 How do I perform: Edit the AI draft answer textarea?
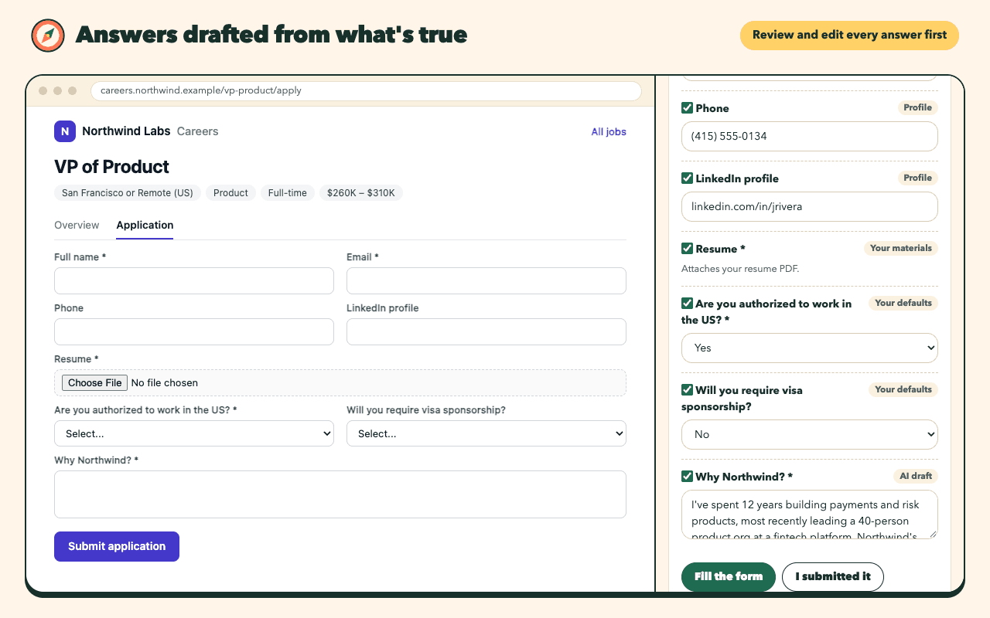(x=810, y=514)
